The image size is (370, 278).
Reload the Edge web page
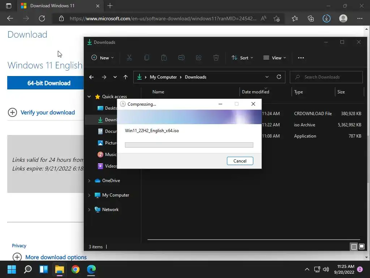42,18
